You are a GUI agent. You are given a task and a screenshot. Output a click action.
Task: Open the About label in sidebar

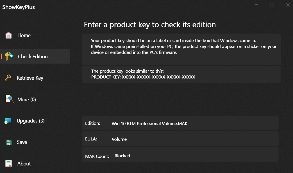coord(24,163)
